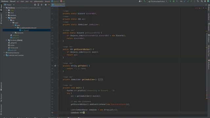
Task: Open Notifications tool window on right edge
Action: coord(209,65)
